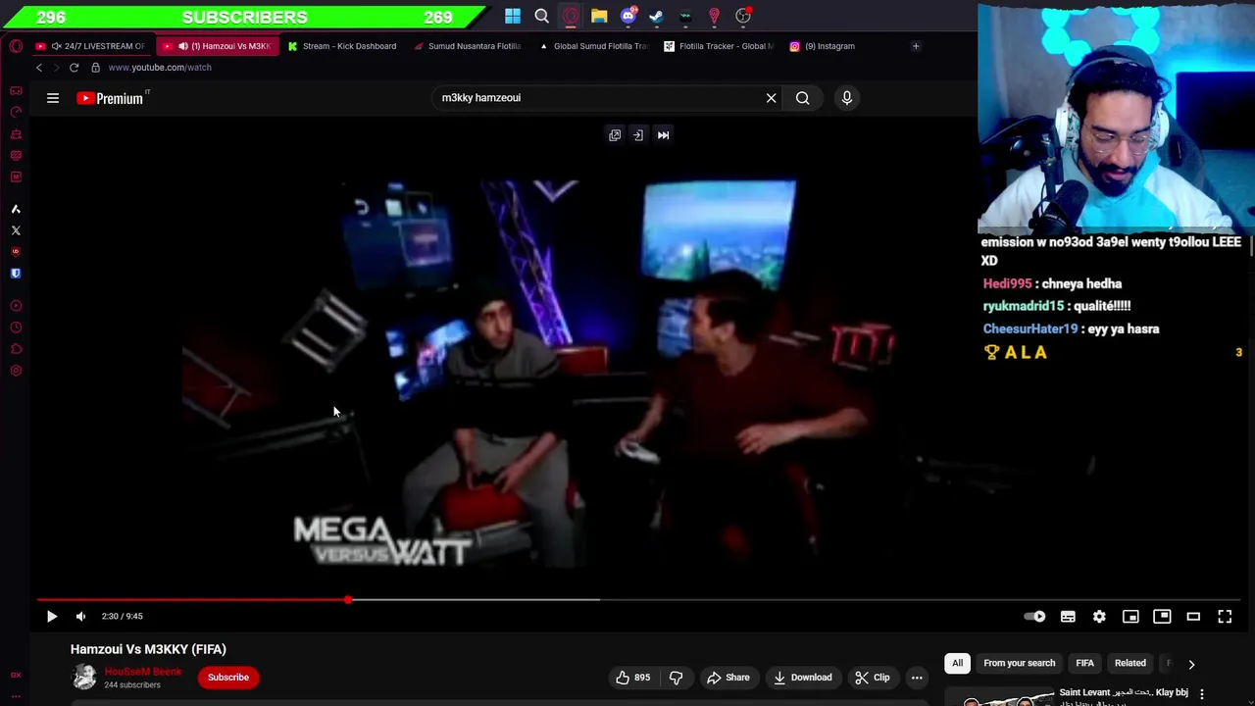Open YouTube hamburger guide menu
This screenshot has height=706, width=1255.
53,98
